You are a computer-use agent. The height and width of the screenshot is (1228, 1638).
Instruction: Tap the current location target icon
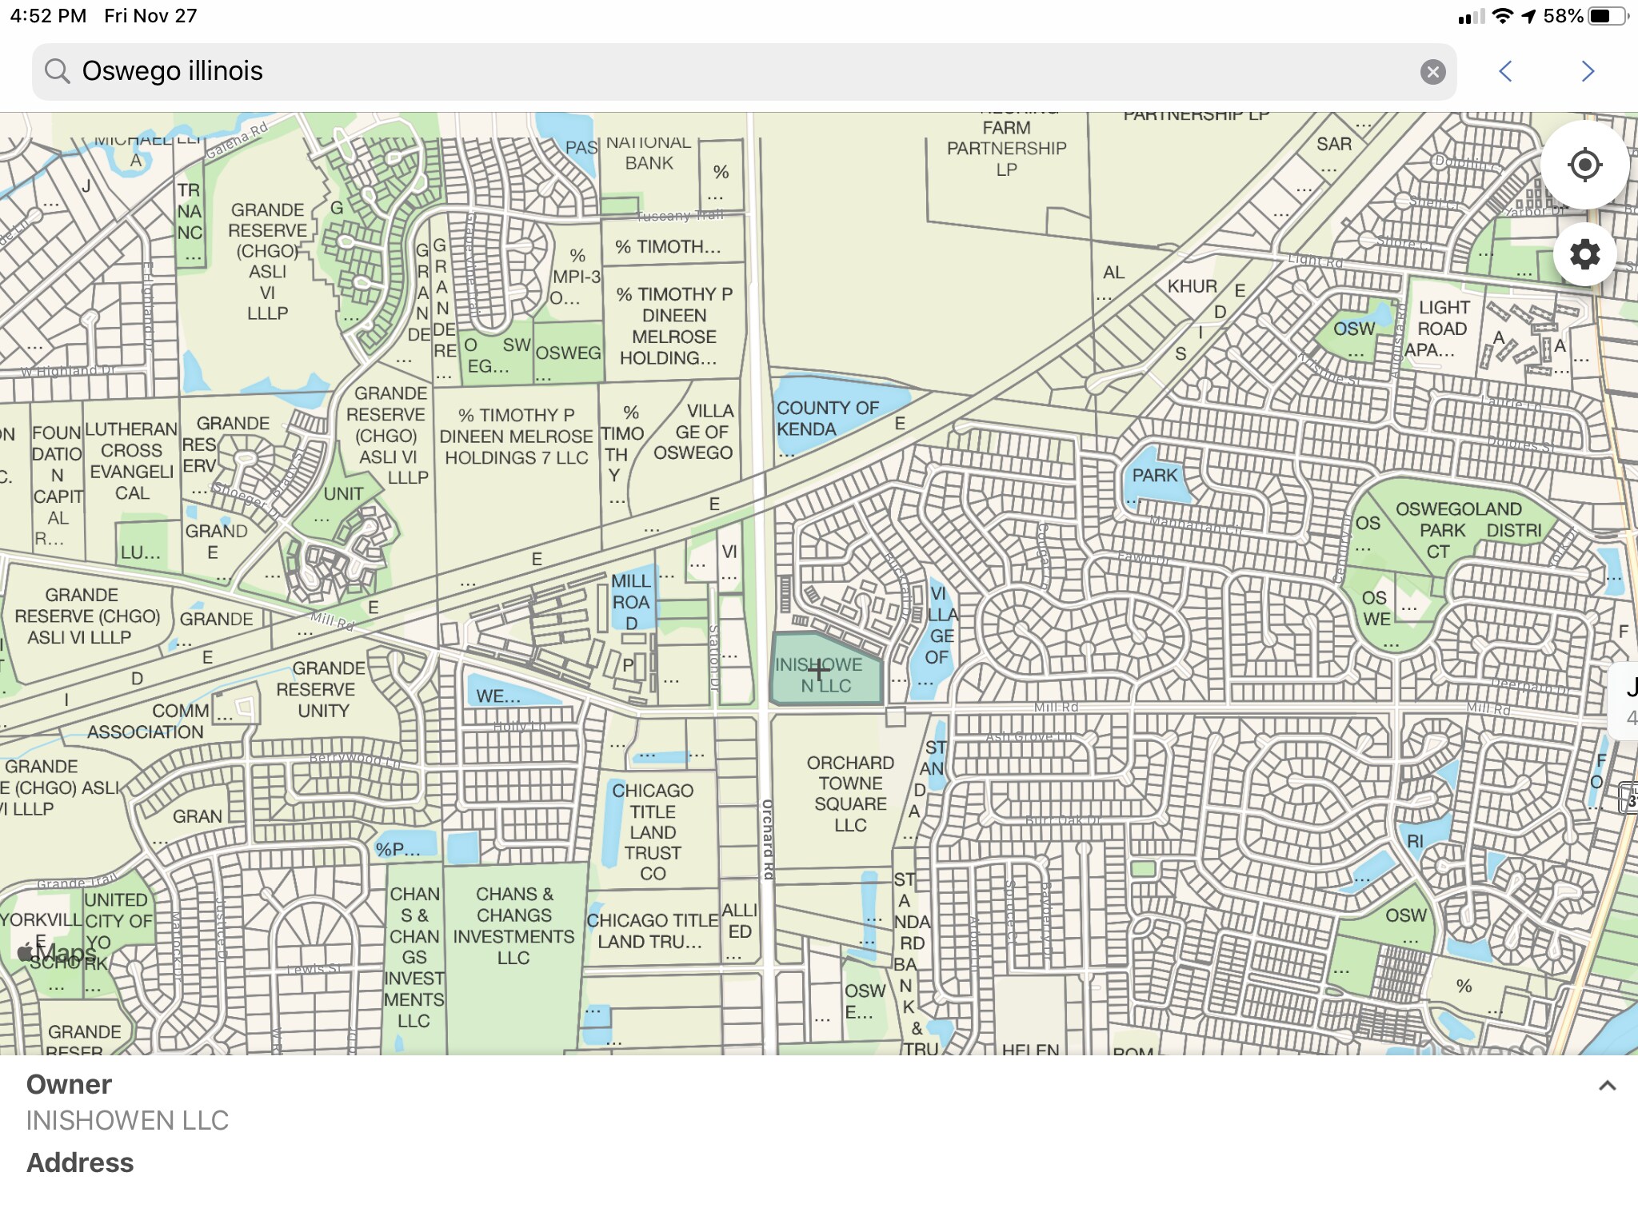pos(1584,165)
